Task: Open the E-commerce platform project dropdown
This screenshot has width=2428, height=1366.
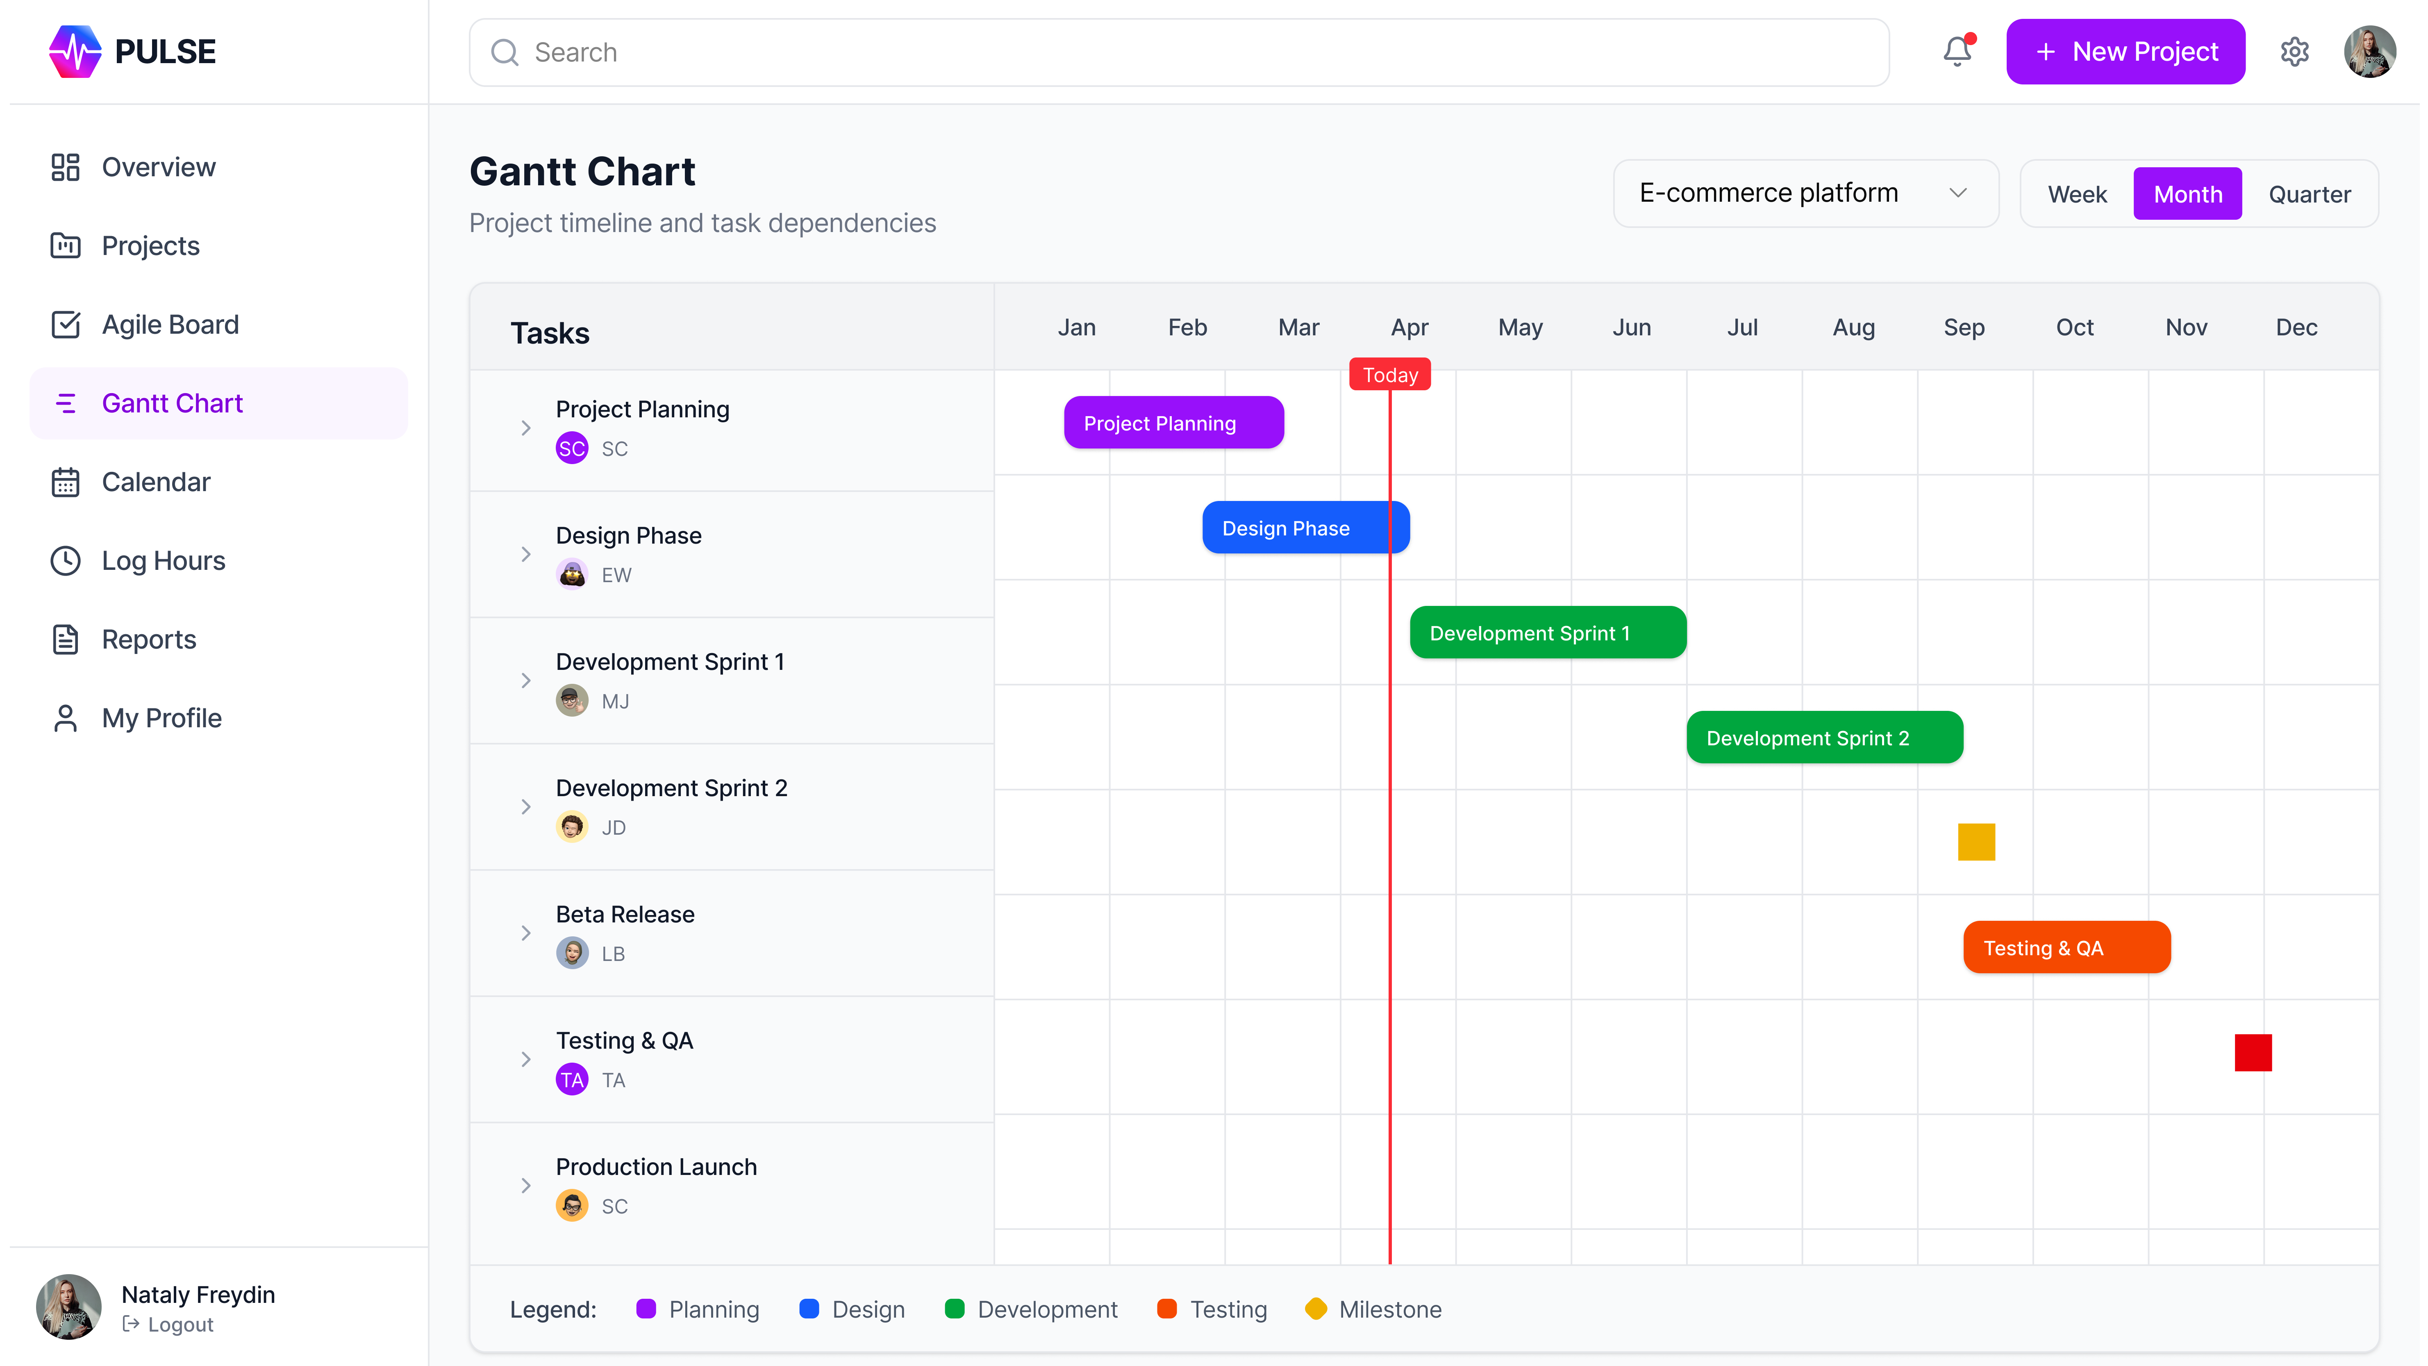Action: coord(1805,193)
